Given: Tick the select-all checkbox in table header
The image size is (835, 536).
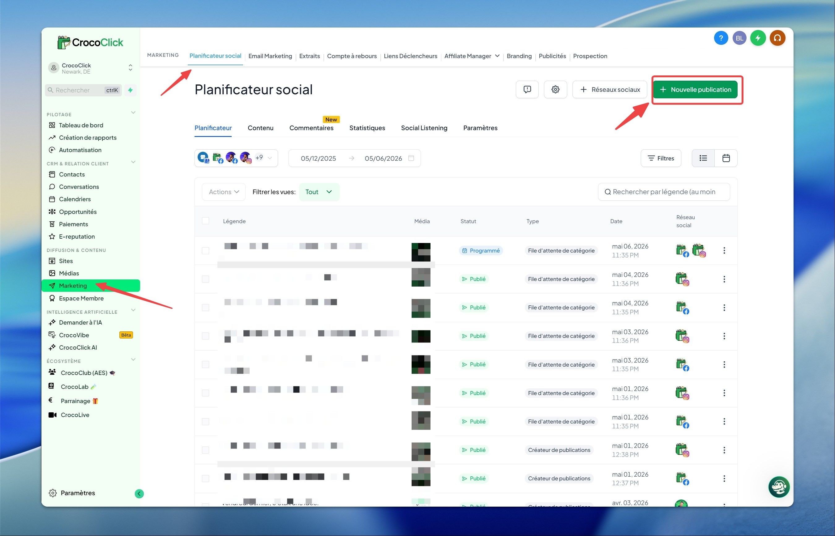Looking at the screenshot, I should (x=205, y=221).
